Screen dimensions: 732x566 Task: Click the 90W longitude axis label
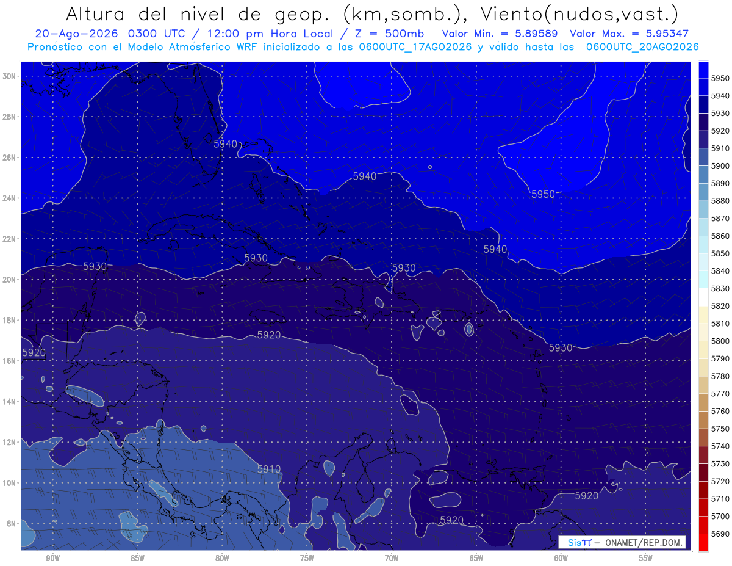(x=53, y=558)
